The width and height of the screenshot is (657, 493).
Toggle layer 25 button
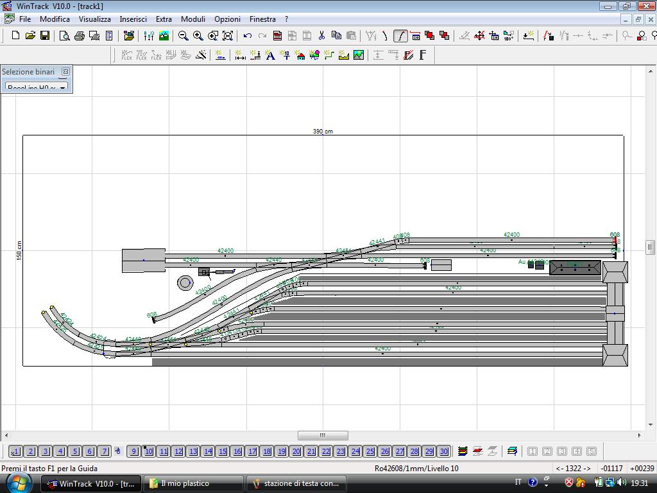tap(370, 451)
